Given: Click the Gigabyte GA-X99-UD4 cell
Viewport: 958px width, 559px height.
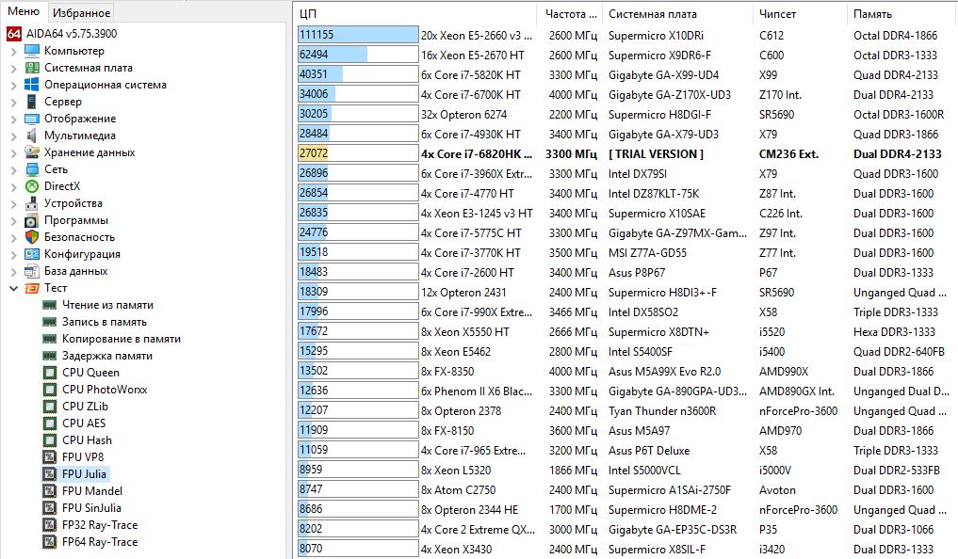Looking at the screenshot, I should tap(663, 75).
